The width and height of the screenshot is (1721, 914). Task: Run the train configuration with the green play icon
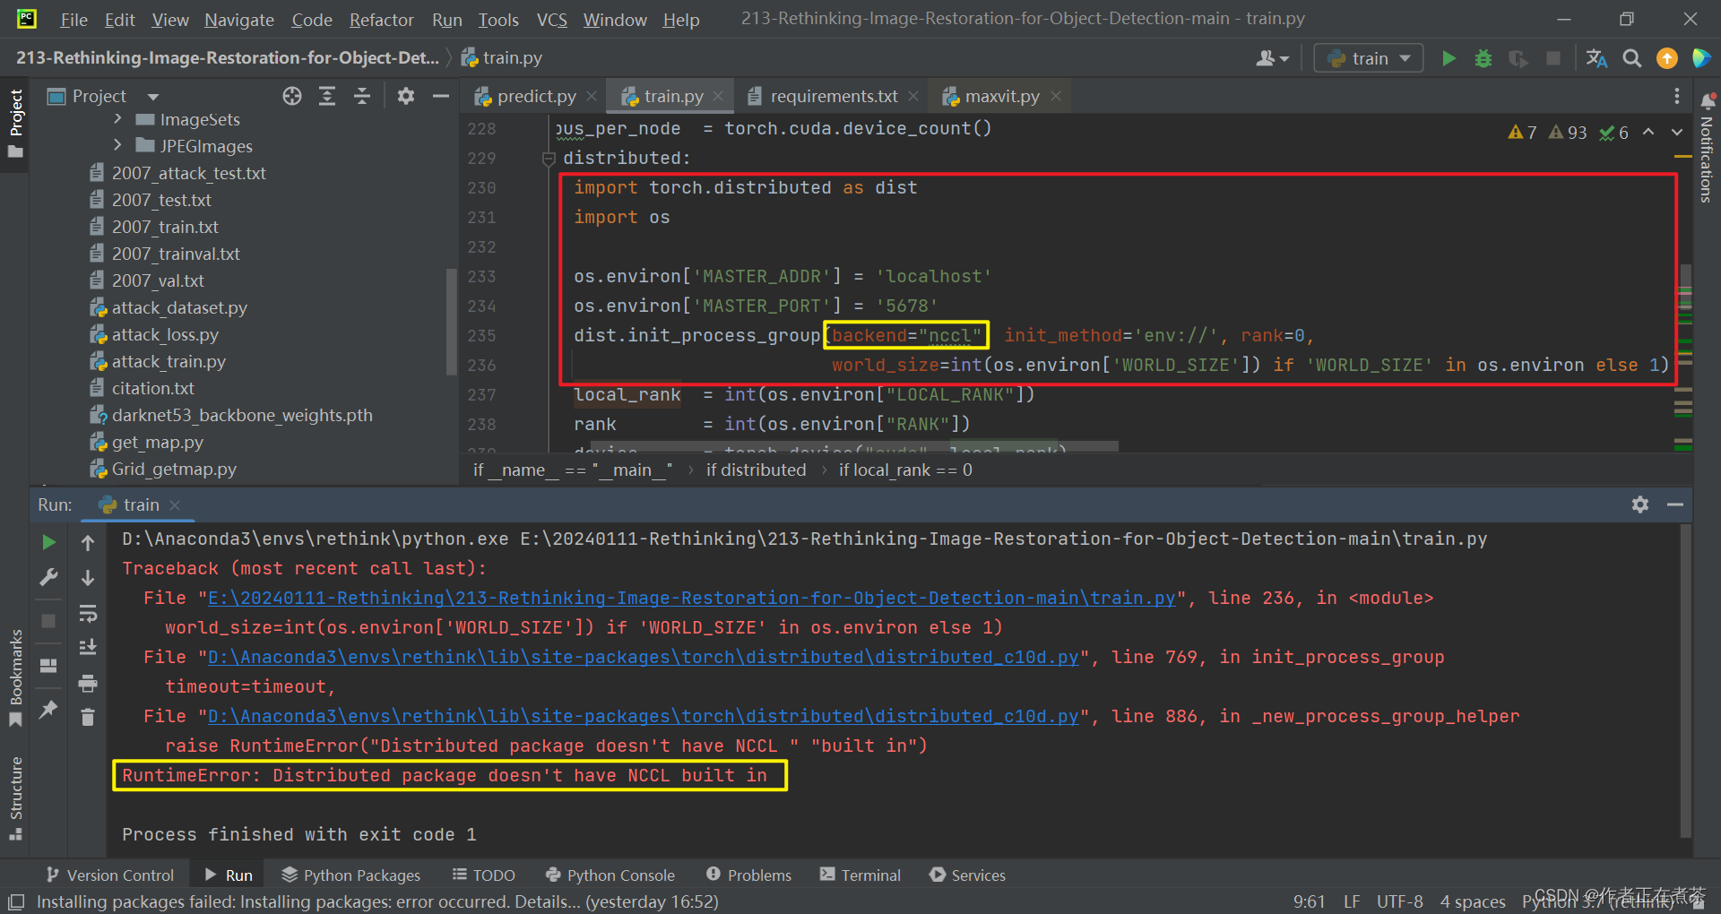coord(1449,57)
